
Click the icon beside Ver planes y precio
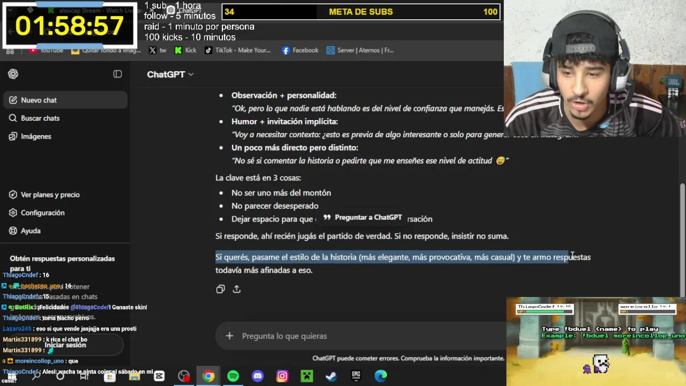pos(13,195)
